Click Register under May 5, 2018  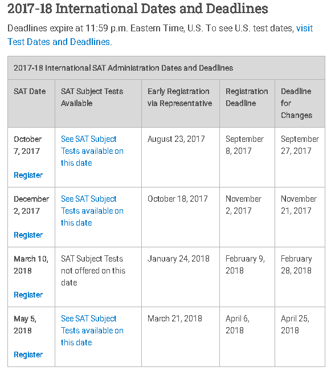[28, 354]
